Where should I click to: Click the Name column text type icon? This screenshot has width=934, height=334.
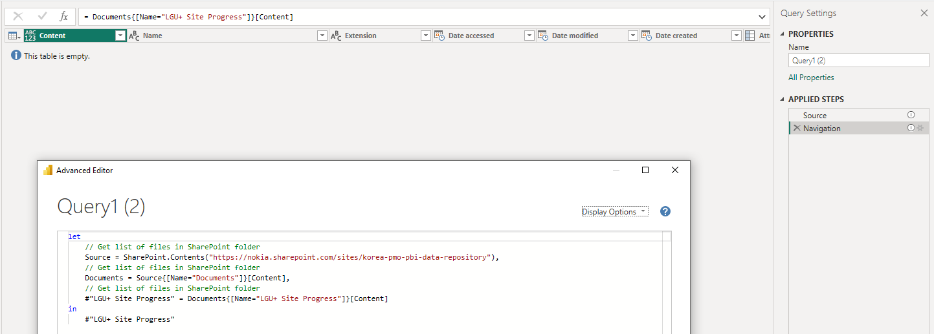tap(134, 36)
